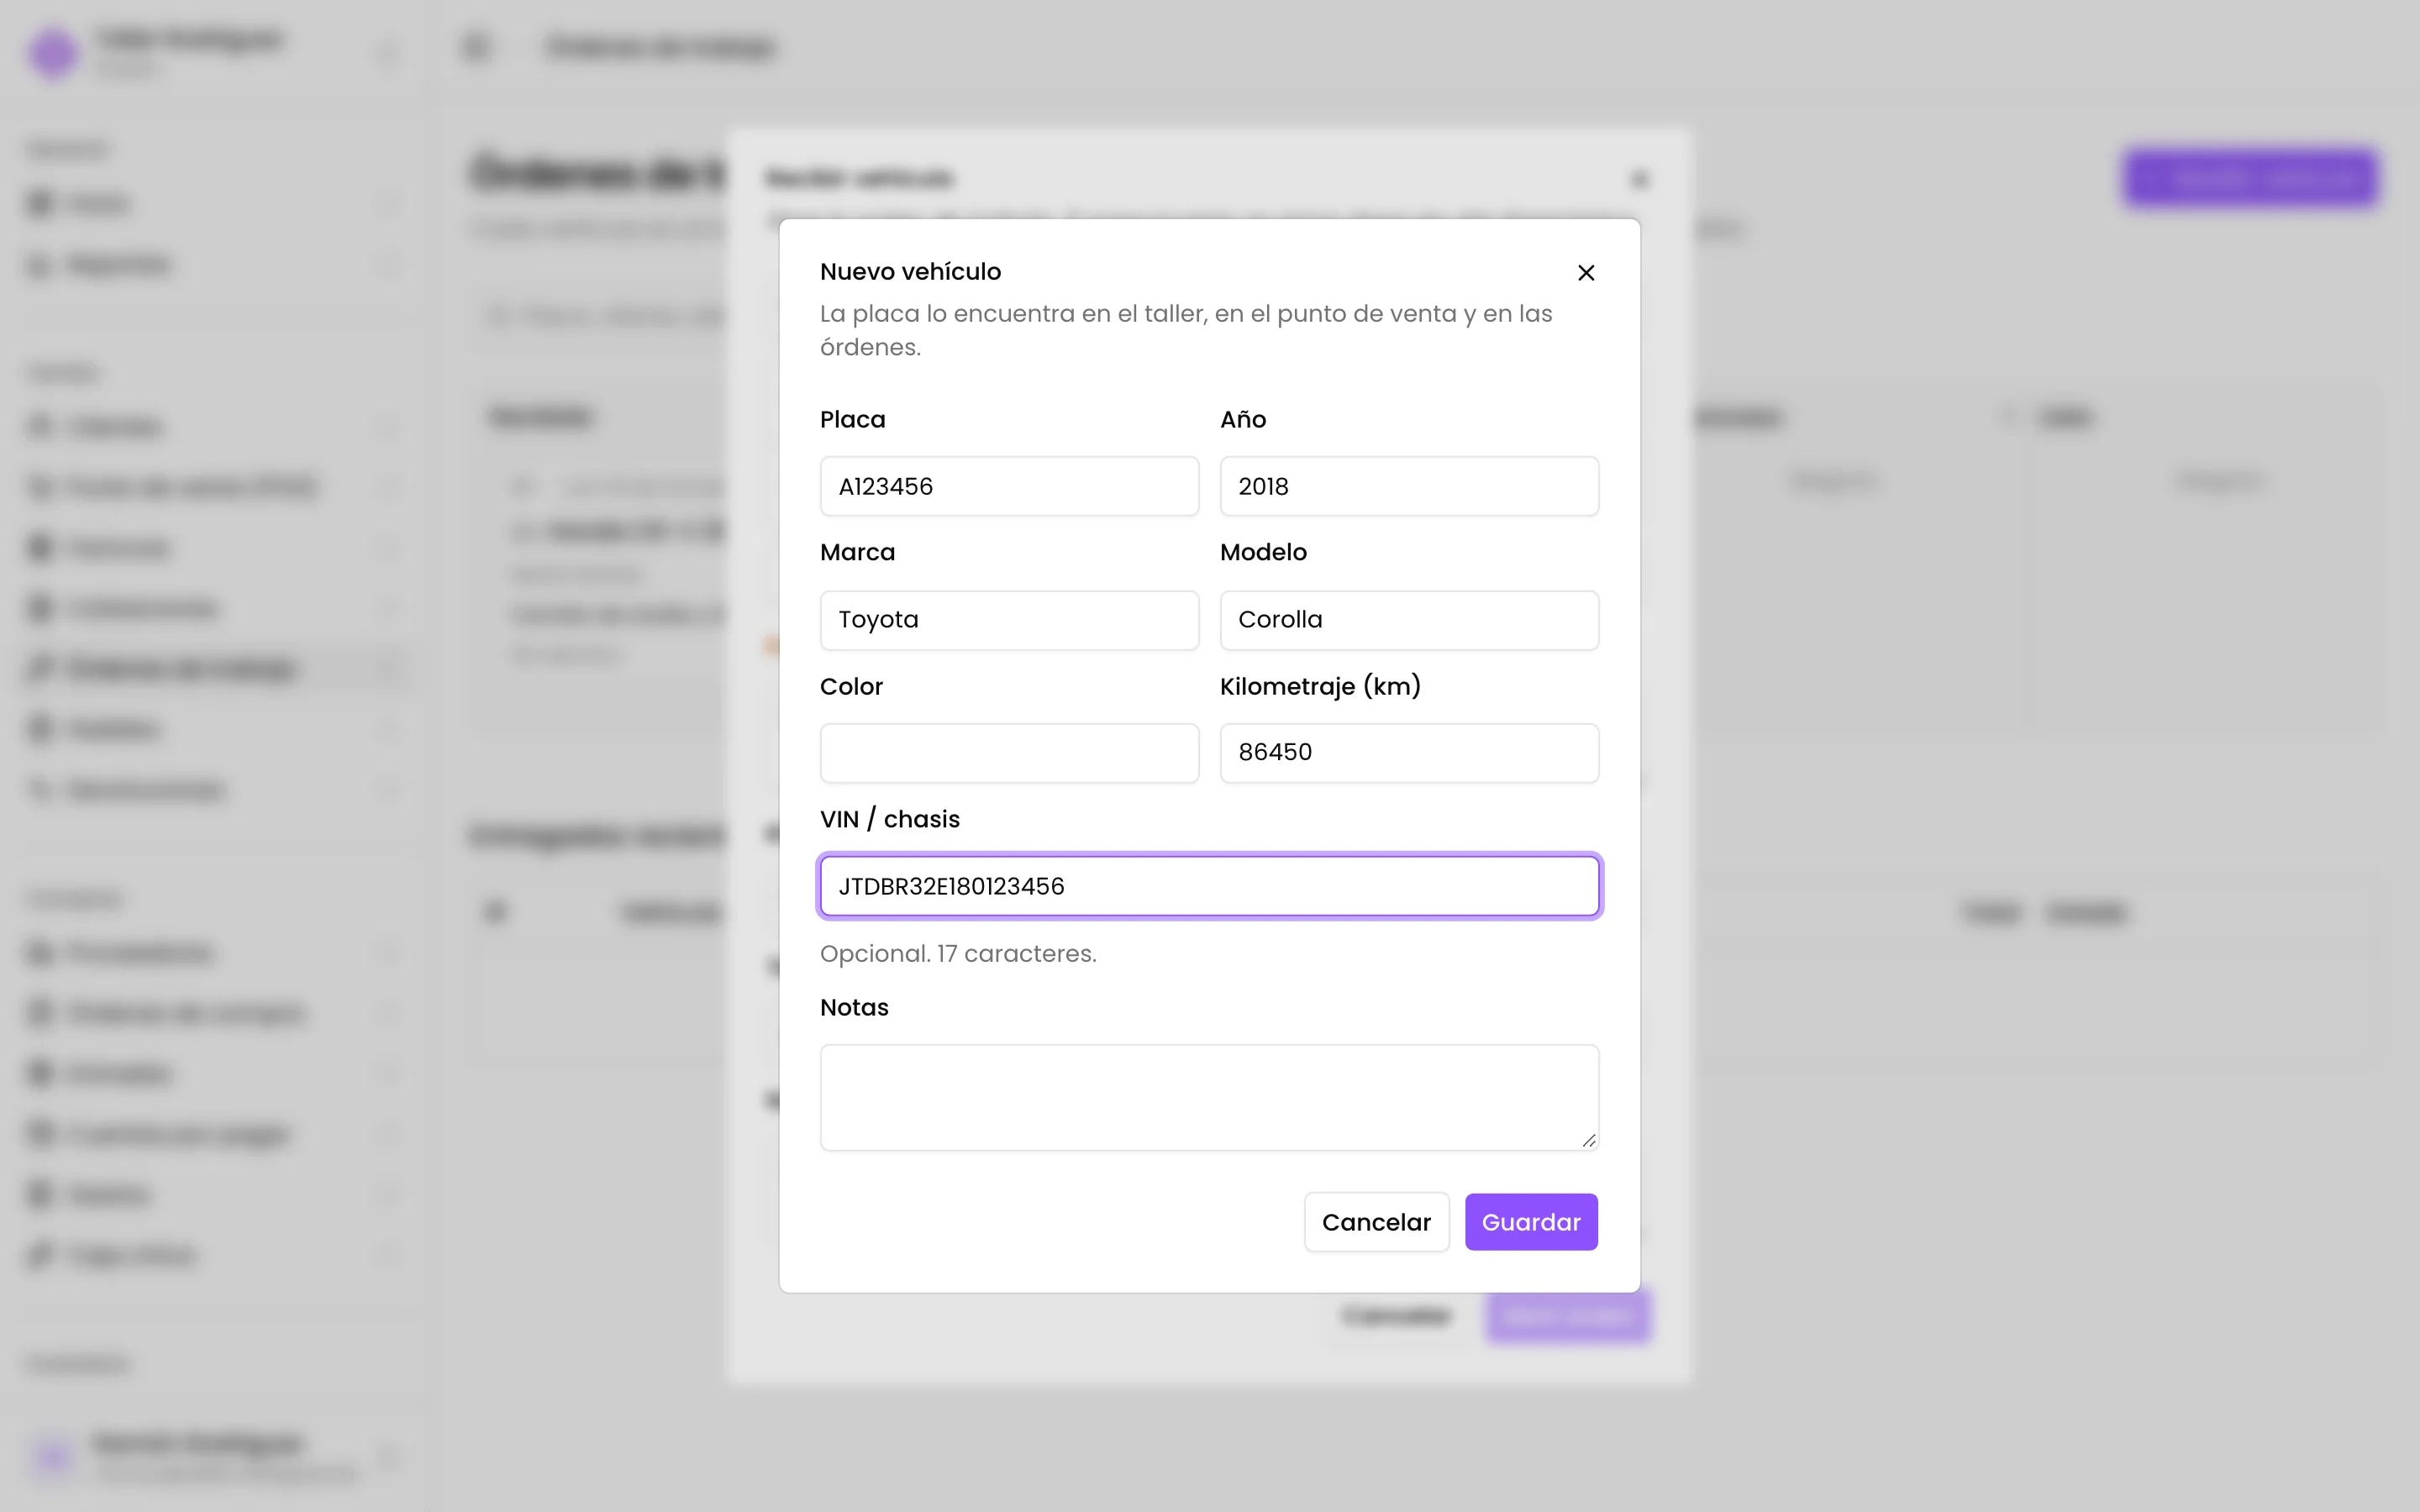Click the Cancelar button in Nuevo vehículo
The width and height of the screenshot is (2420, 1512).
point(1376,1222)
